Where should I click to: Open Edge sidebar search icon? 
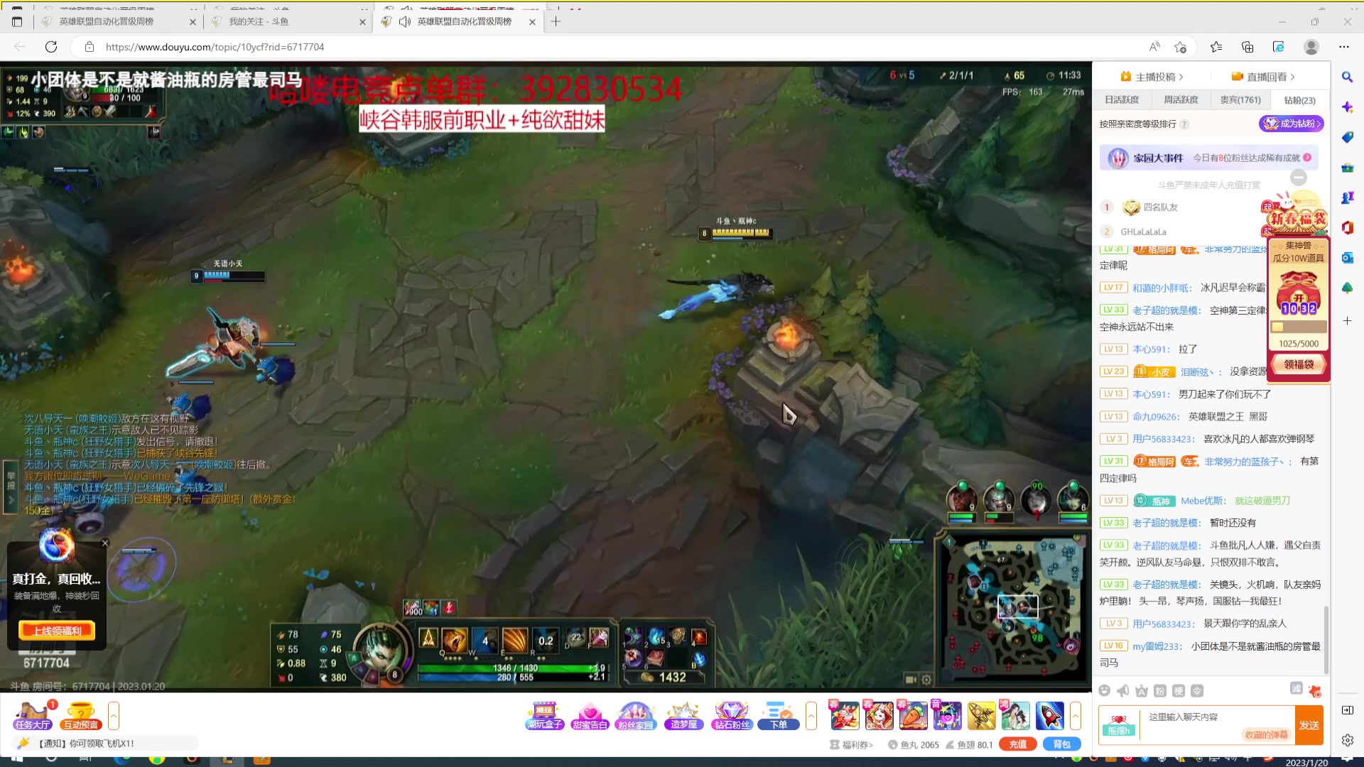coord(1347,77)
